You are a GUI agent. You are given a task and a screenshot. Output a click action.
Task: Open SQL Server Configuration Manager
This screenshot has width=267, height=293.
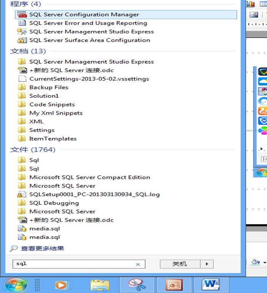click(84, 15)
